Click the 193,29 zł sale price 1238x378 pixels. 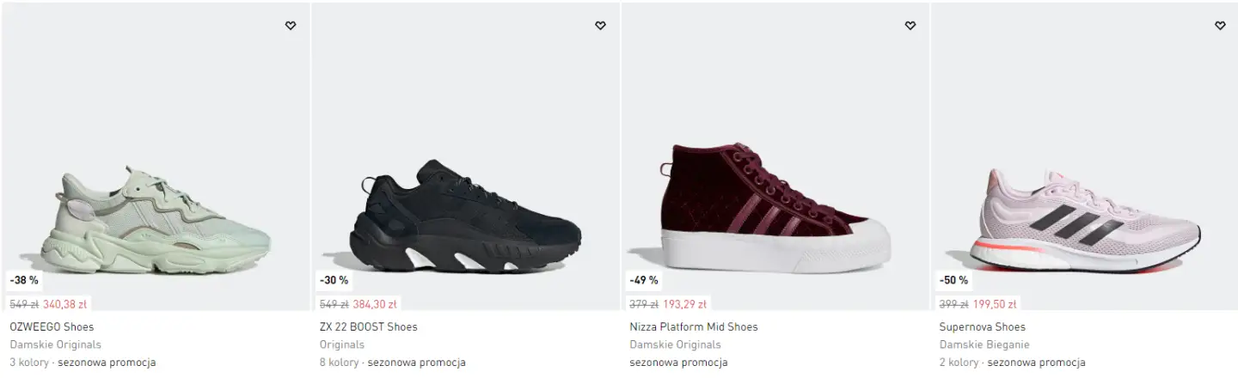pos(684,304)
